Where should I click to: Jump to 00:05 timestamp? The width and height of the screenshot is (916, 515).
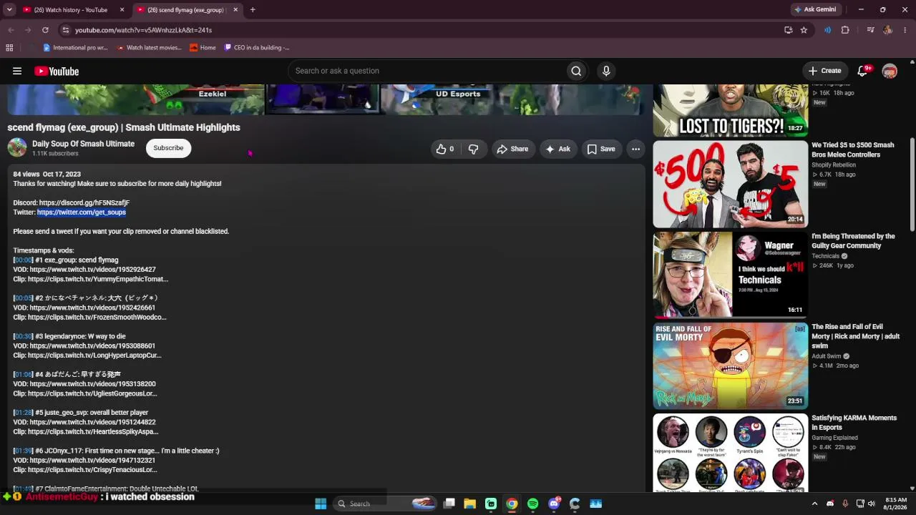click(x=24, y=298)
